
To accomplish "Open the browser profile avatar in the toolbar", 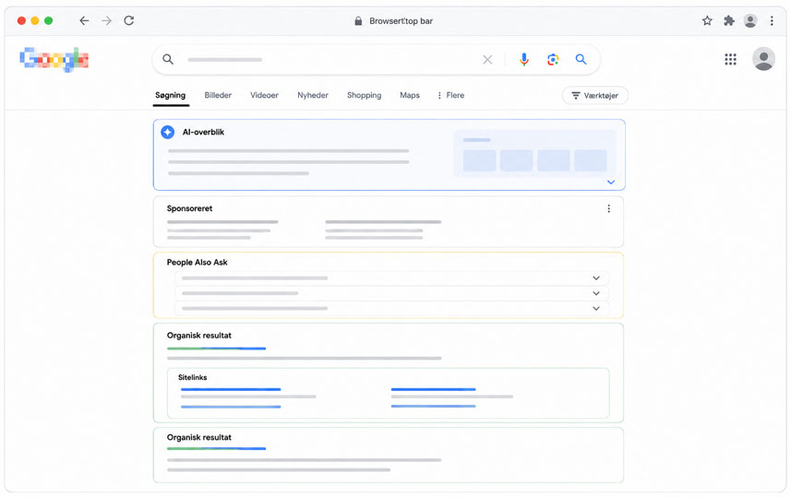I will [x=750, y=20].
